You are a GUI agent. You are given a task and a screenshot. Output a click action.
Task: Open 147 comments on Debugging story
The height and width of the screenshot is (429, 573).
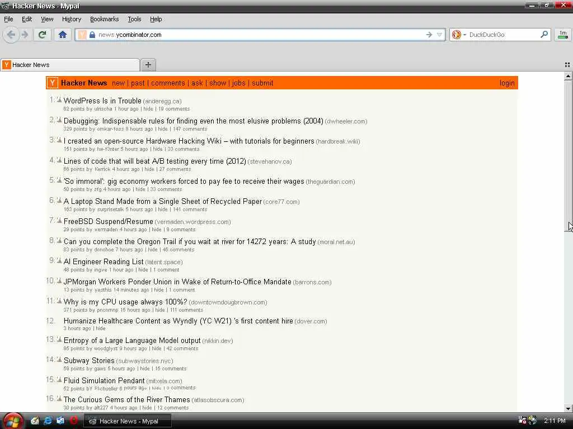(190, 129)
